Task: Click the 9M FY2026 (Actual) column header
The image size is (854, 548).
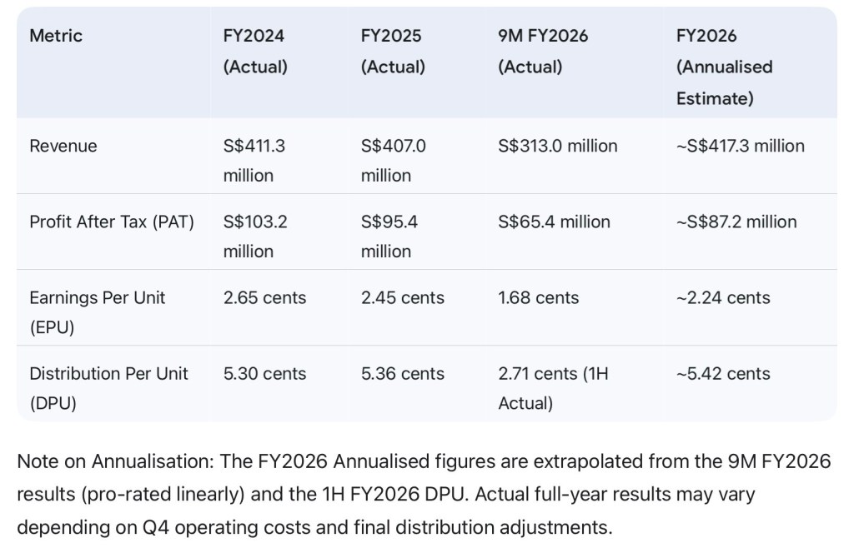Action: [542, 52]
